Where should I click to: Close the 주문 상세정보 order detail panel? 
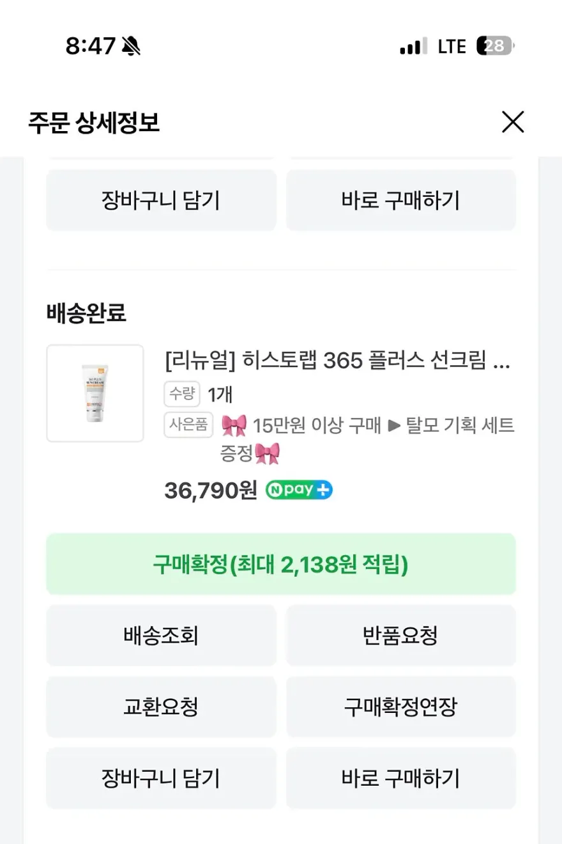point(513,121)
